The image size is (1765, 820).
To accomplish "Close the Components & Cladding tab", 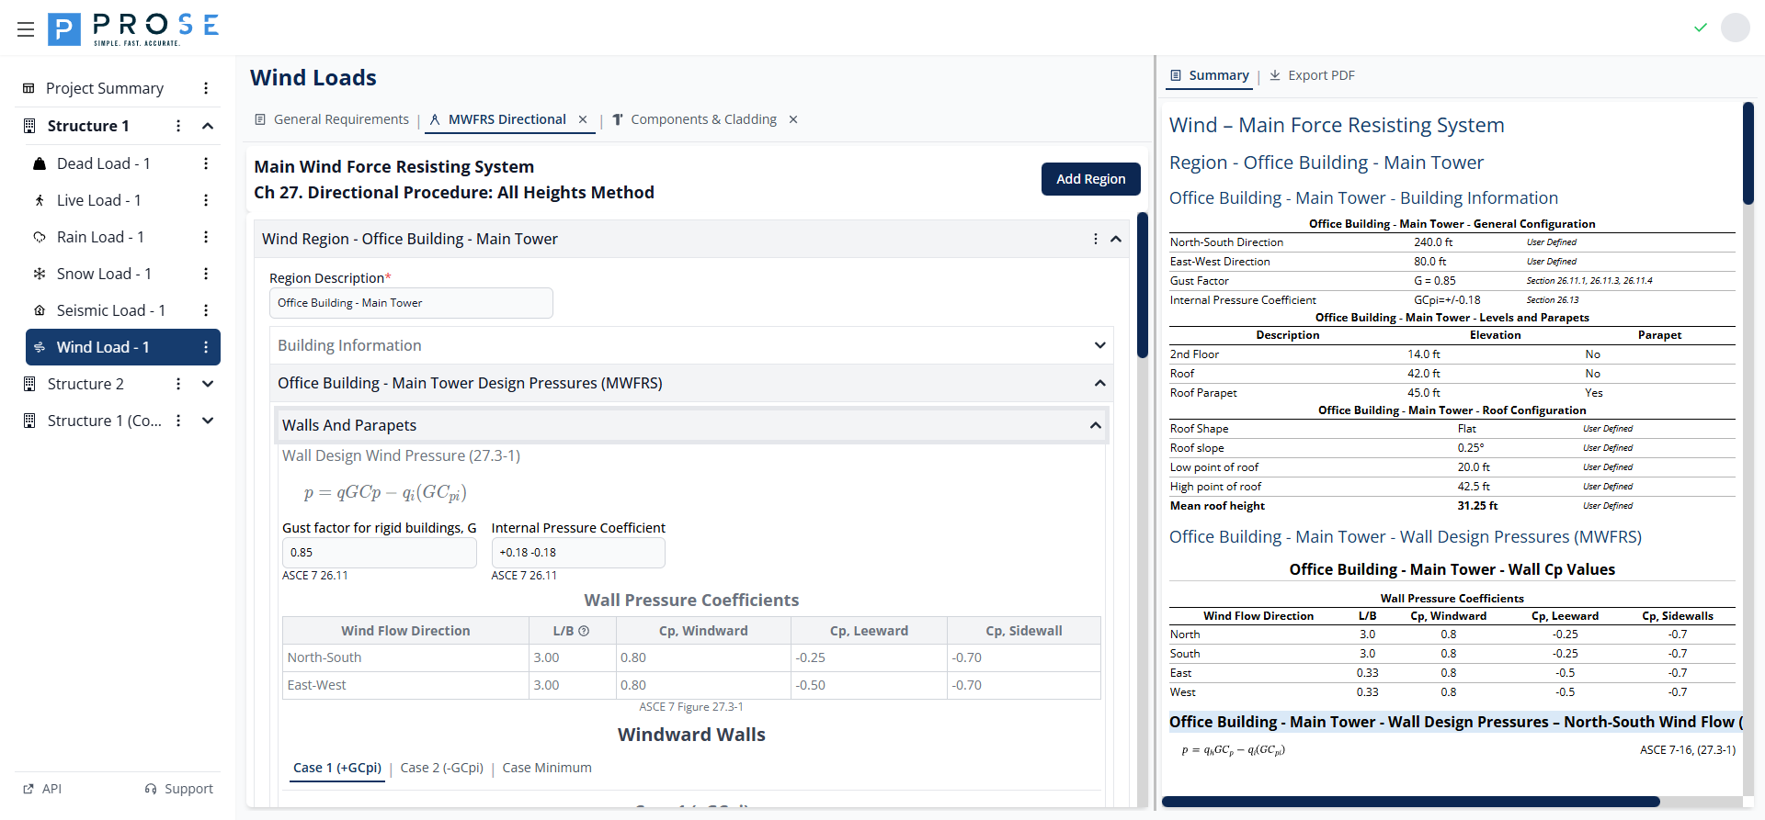I will point(793,119).
